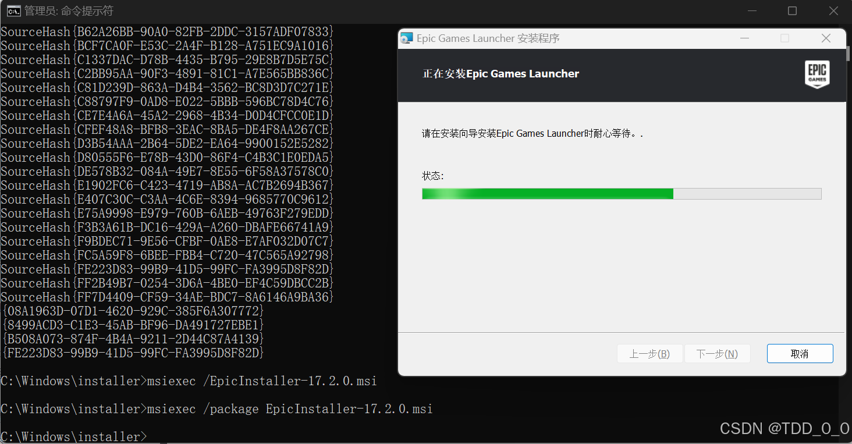Click the msiexec /package EpicInstaller-17.2.0.msi command line
Viewport: 852px width, 444px height.
(x=216, y=409)
